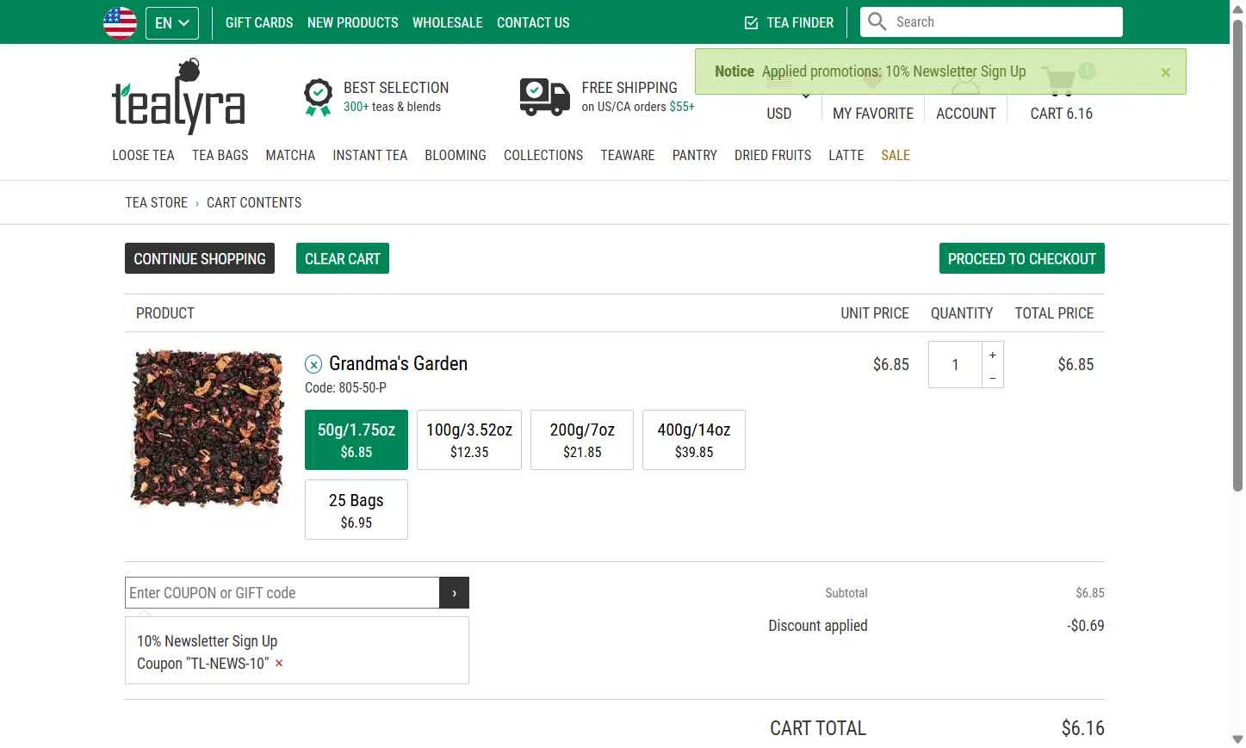Open the Tea Bags category
The height and width of the screenshot is (748, 1246).
coord(220,155)
